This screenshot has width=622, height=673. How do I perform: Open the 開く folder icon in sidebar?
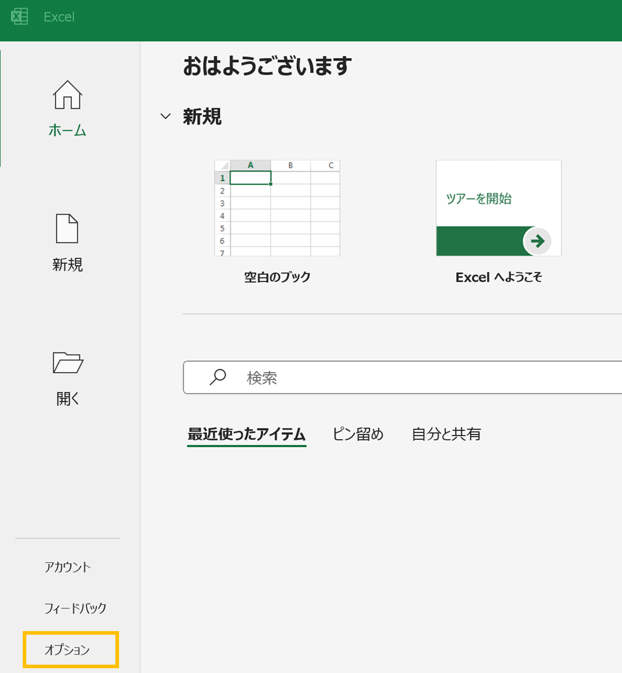(68, 363)
